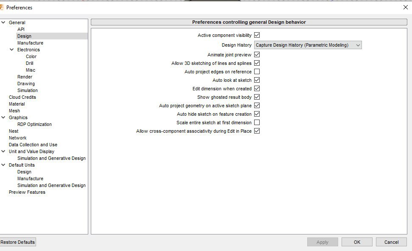Disable Animate joint preview checkbox
This screenshot has width=412, height=251.
click(x=257, y=55)
